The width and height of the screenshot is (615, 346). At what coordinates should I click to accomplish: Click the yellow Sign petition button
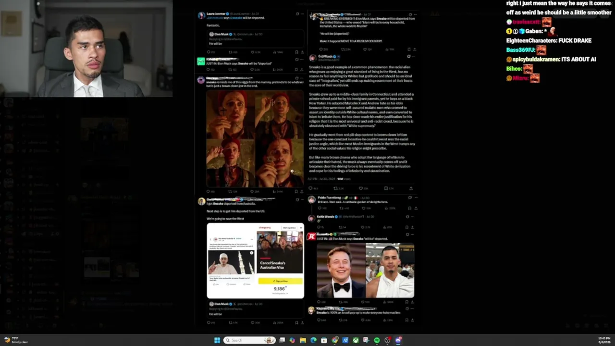pyautogui.click(x=281, y=281)
